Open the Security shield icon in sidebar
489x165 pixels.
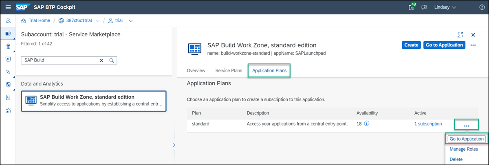click(8, 85)
